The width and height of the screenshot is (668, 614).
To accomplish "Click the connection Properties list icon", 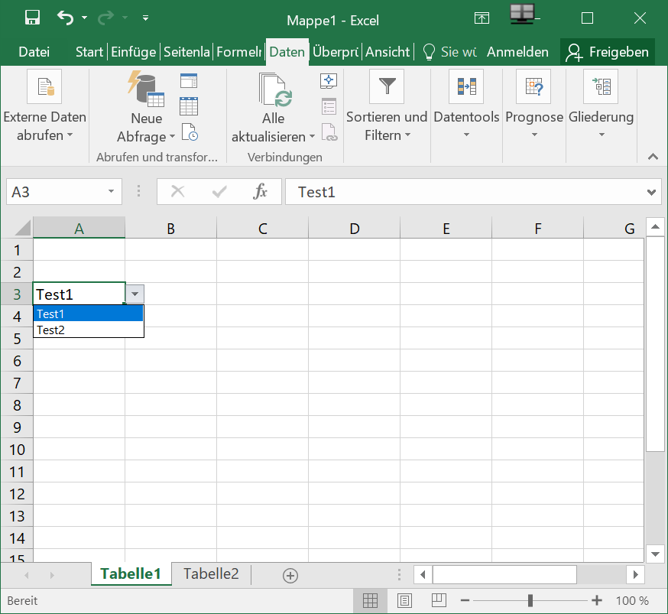I will 329,106.
